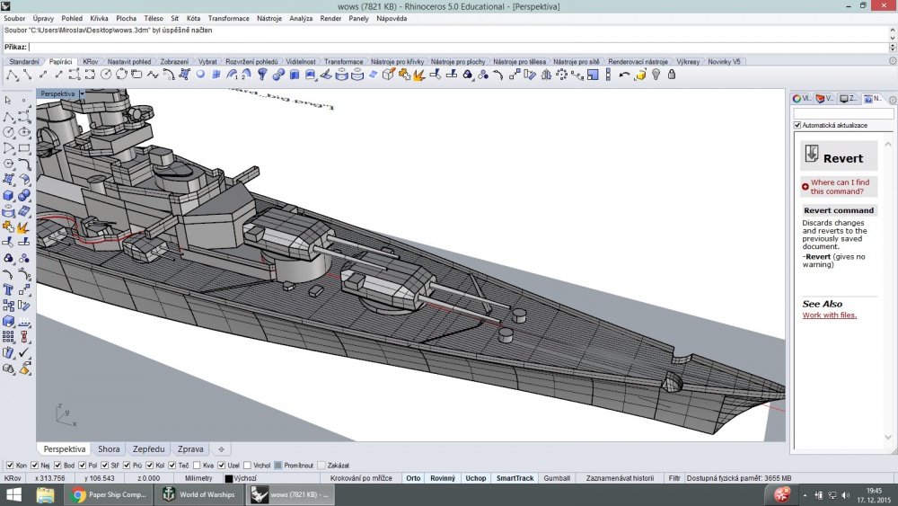The height and width of the screenshot is (506, 898).
Task: Choose the Text object tool in sidebar
Action: tap(8, 290)
